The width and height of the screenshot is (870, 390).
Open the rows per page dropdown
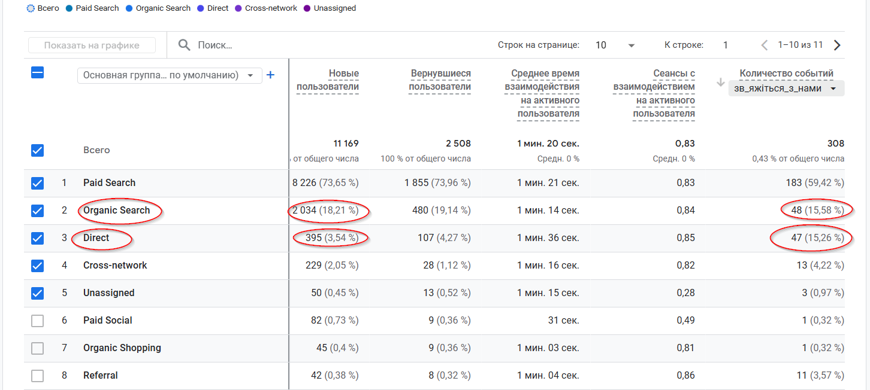point(615,45)
